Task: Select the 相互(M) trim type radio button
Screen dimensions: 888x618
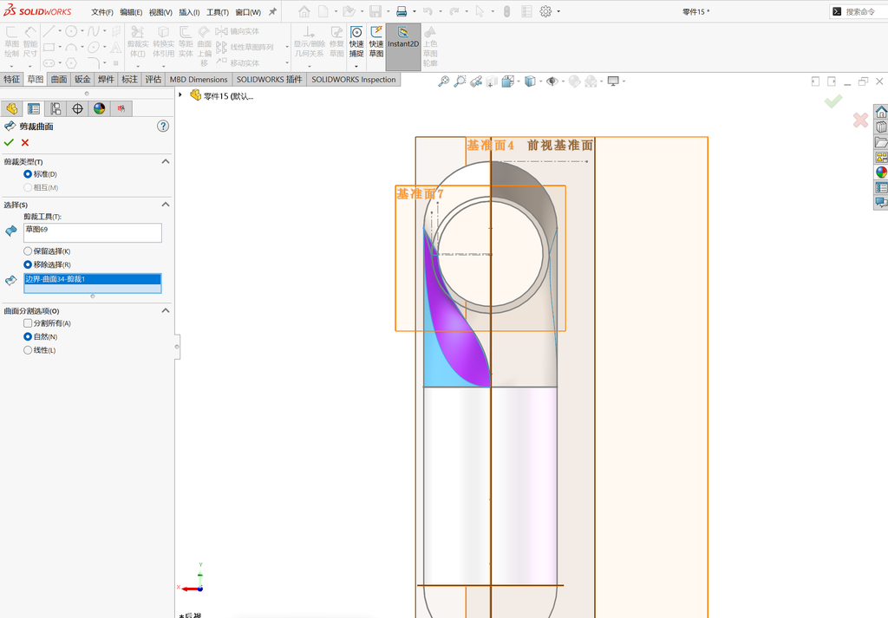Action: tap(28, 187)
